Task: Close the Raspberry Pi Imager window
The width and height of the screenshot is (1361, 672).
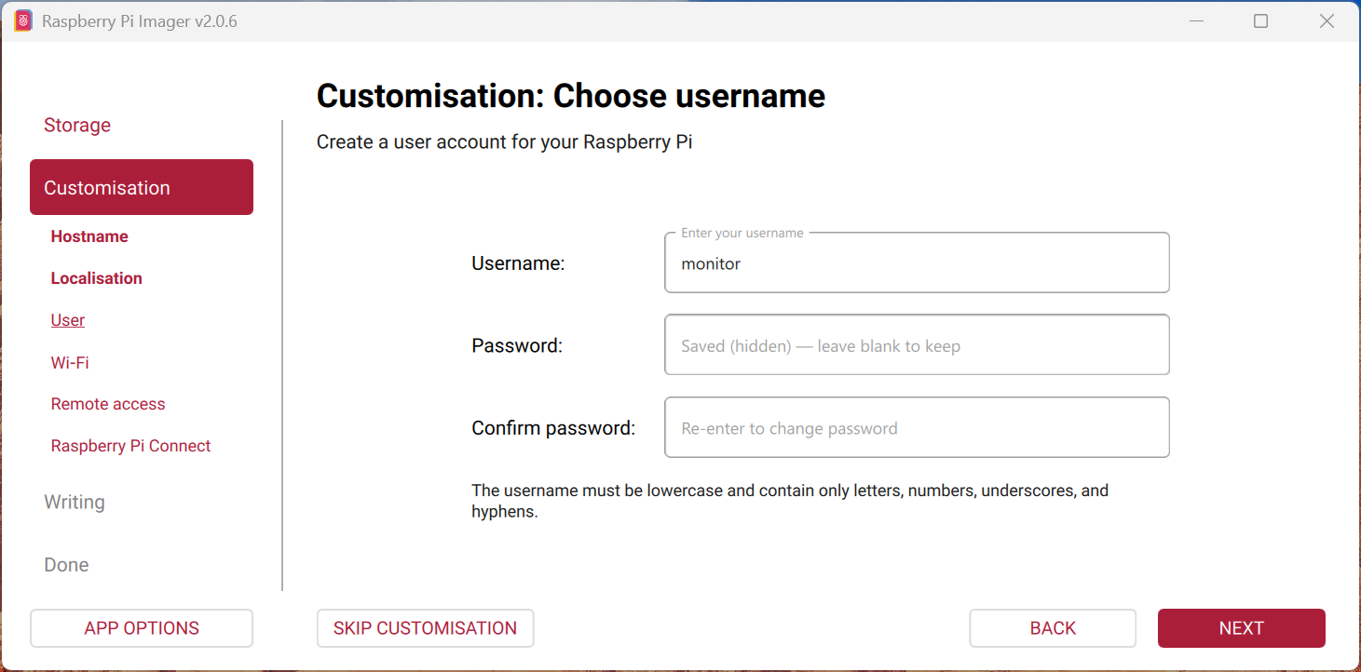Action: [x=1327, y=20]
